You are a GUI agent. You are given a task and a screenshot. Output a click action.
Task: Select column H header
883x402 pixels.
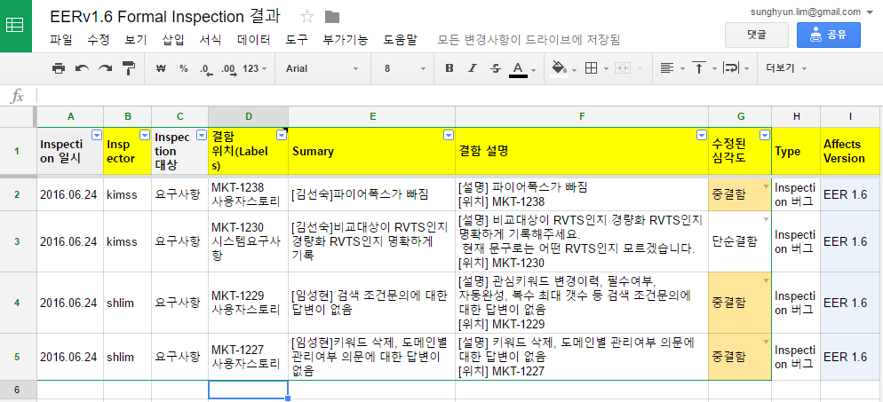796,116
